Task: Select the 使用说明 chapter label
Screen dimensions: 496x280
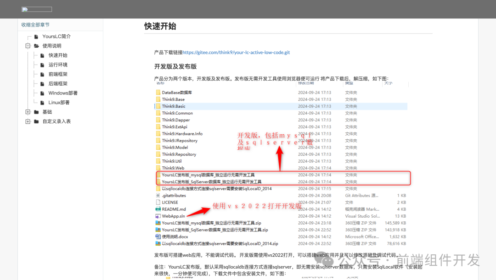Action: pos(52,46)
